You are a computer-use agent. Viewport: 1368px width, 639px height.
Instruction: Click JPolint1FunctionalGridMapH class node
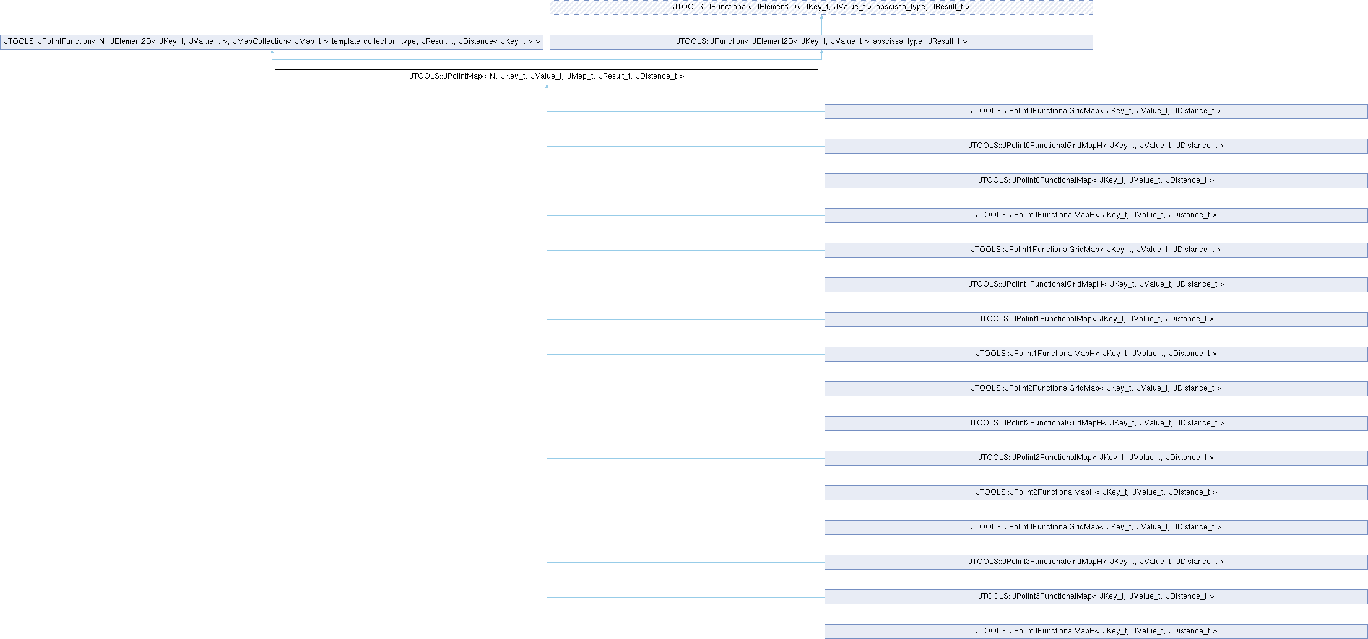click(x=1096, y=285)
